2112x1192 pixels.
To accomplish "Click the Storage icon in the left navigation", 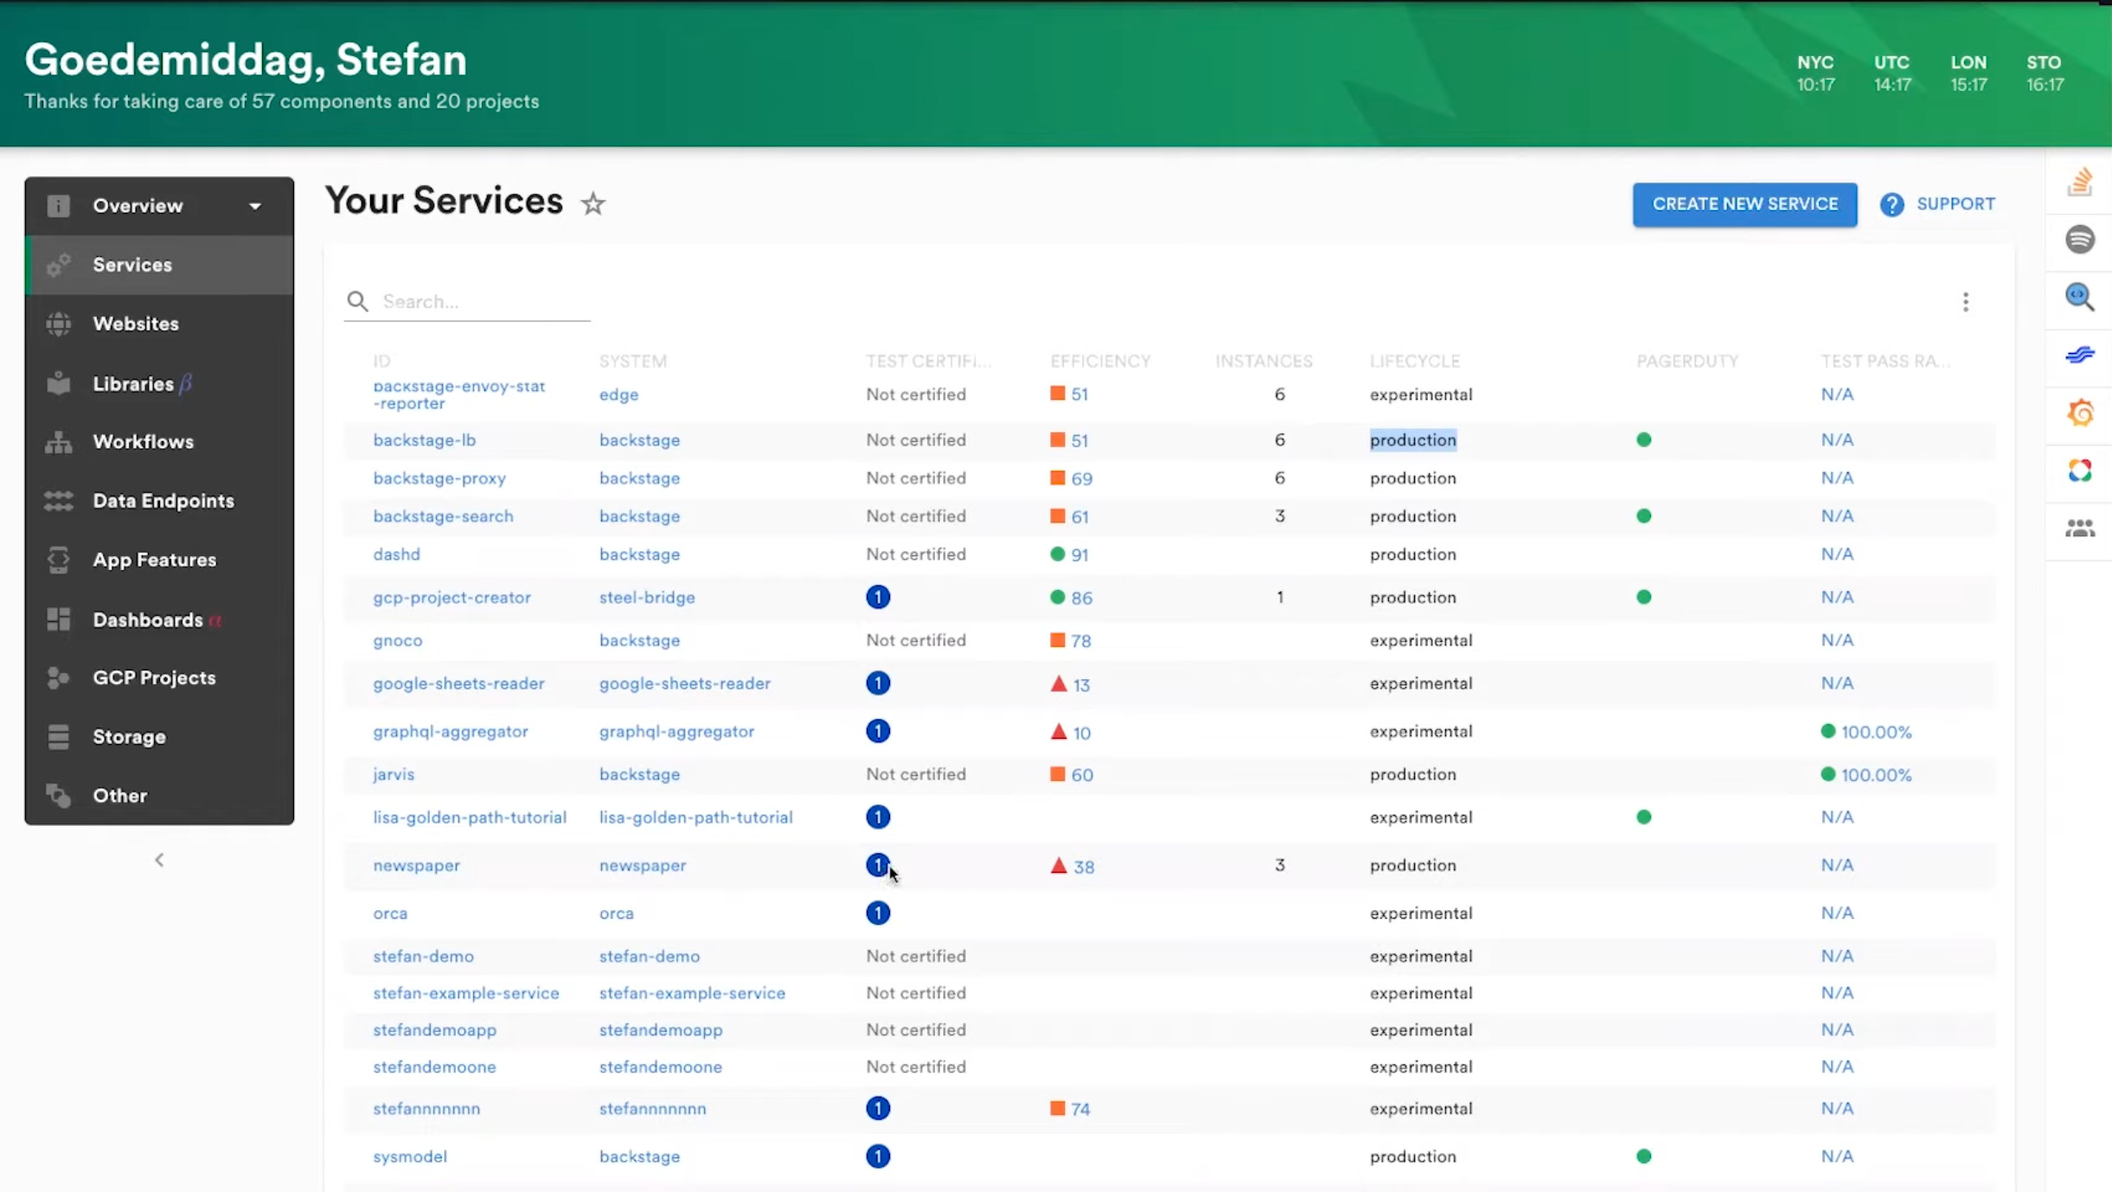I will pyautogui.click(x=57, y=736).
